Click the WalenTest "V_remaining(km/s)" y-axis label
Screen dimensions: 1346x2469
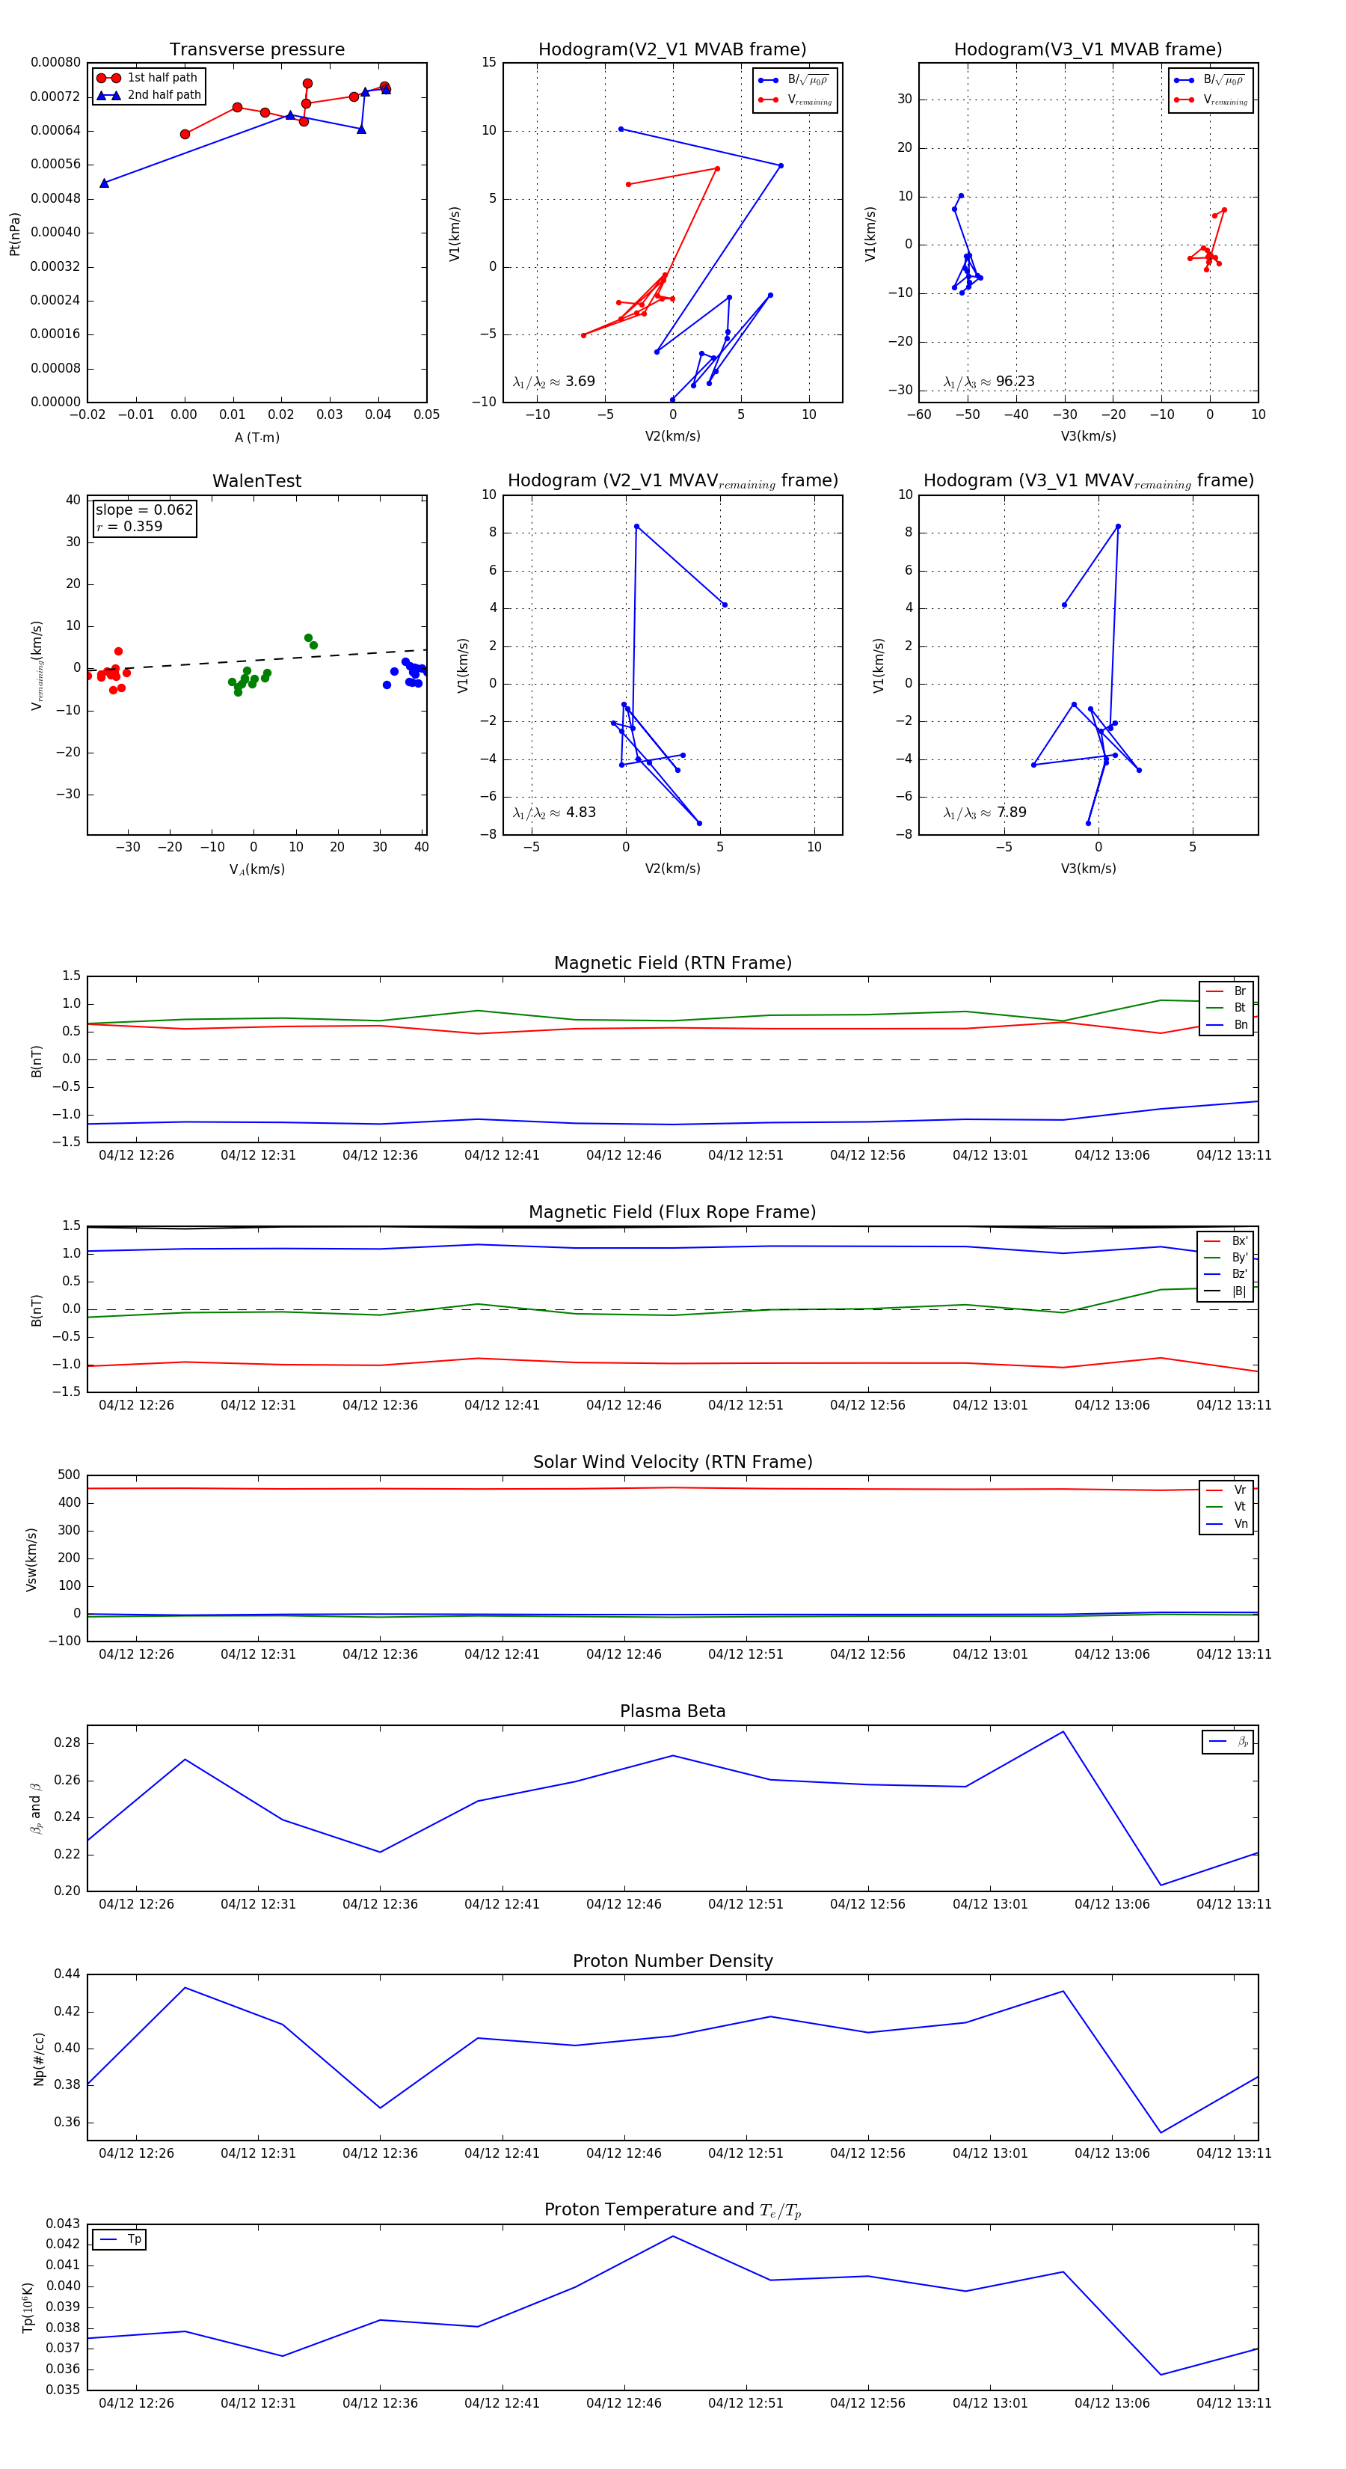point(37,665)
